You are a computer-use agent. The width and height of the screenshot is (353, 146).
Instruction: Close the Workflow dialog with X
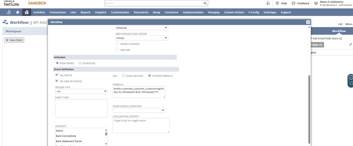[308, 22]
